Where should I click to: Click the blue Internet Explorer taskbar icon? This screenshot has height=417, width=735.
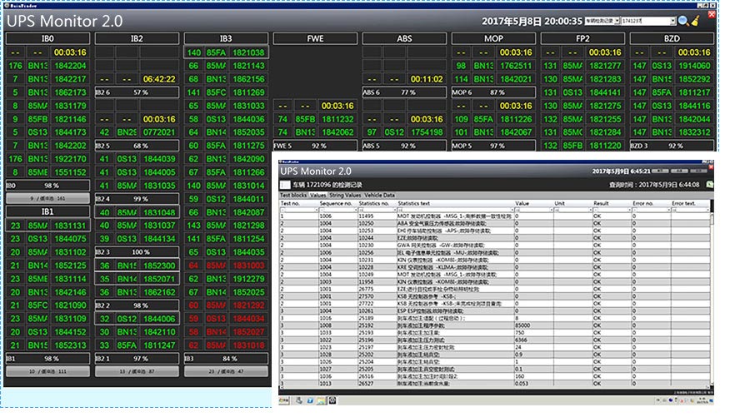(310, 400)
